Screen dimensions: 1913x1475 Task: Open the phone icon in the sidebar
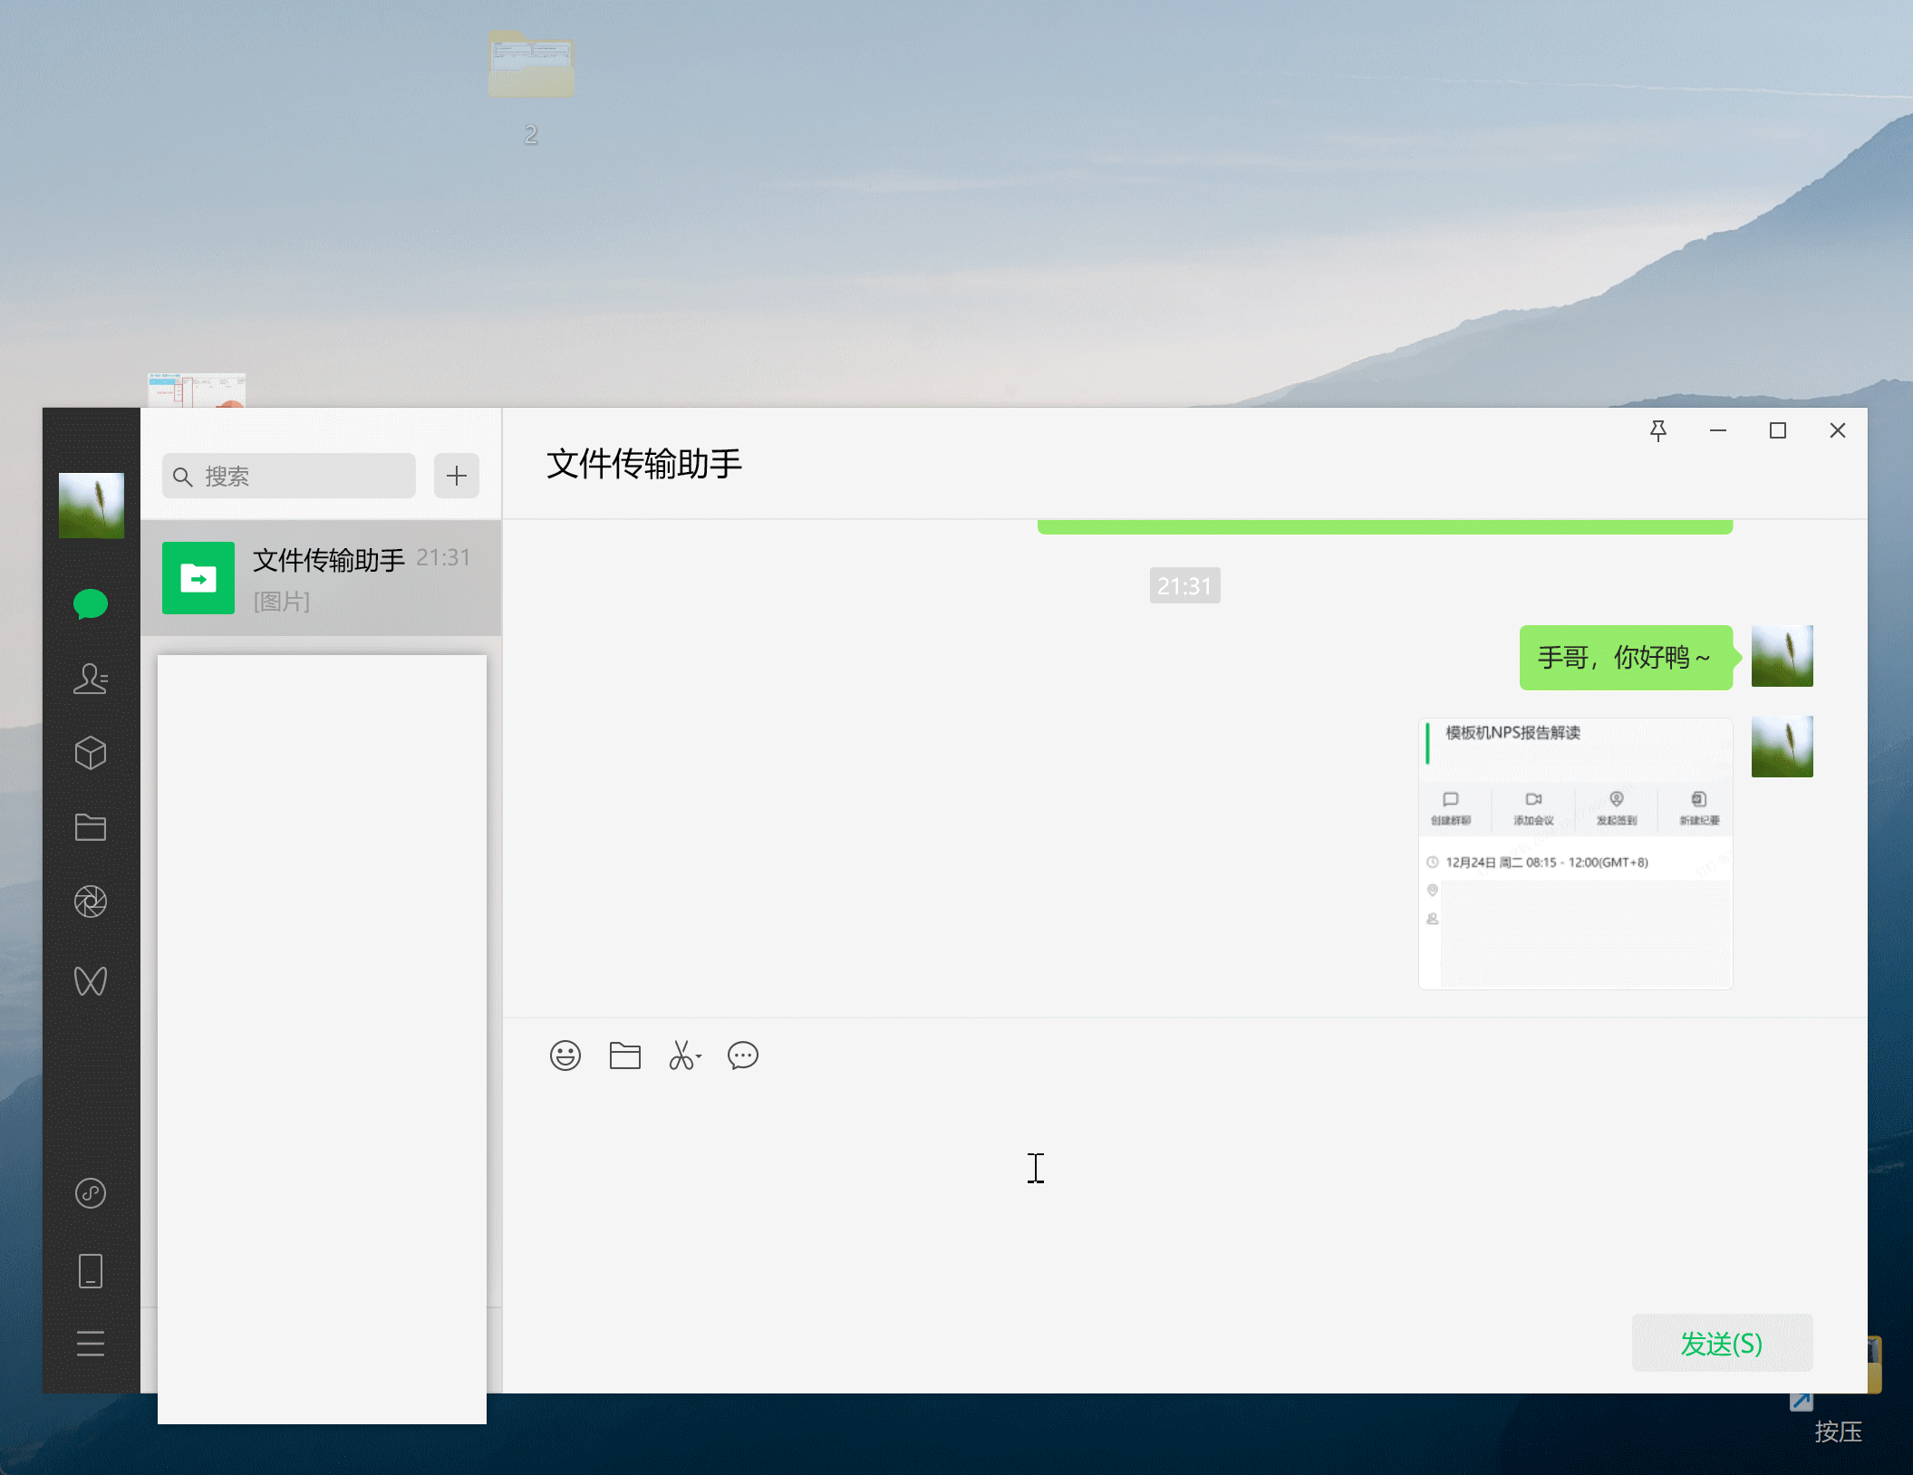(x=91, y=1270)
